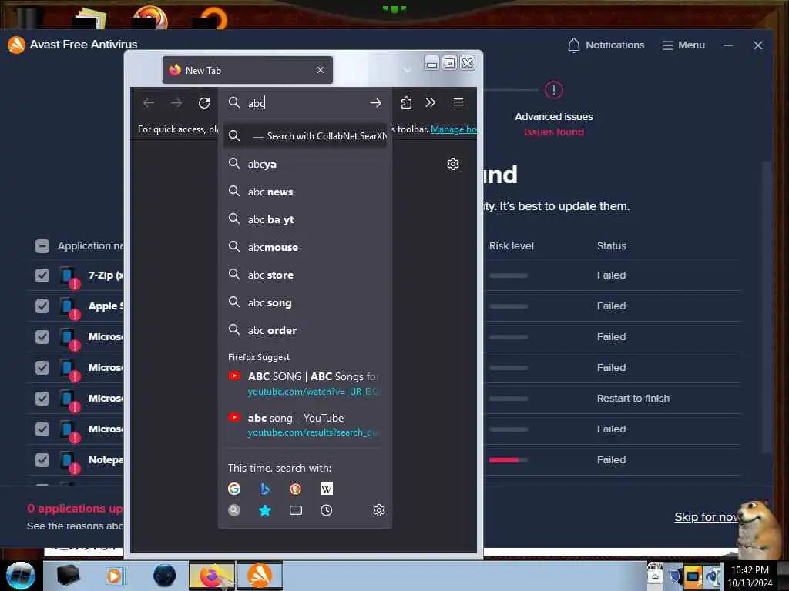Search this time with Bing icon
789x591 pixels.
(265, 489)
